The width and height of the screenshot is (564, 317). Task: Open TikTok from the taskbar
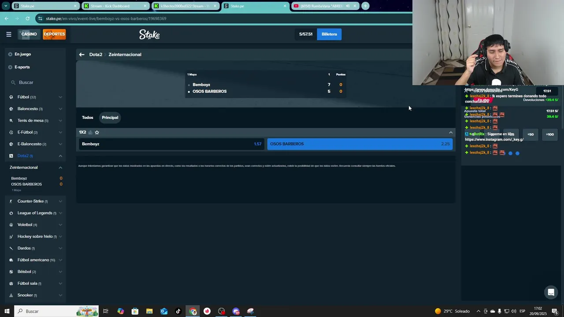click(178, 311)
